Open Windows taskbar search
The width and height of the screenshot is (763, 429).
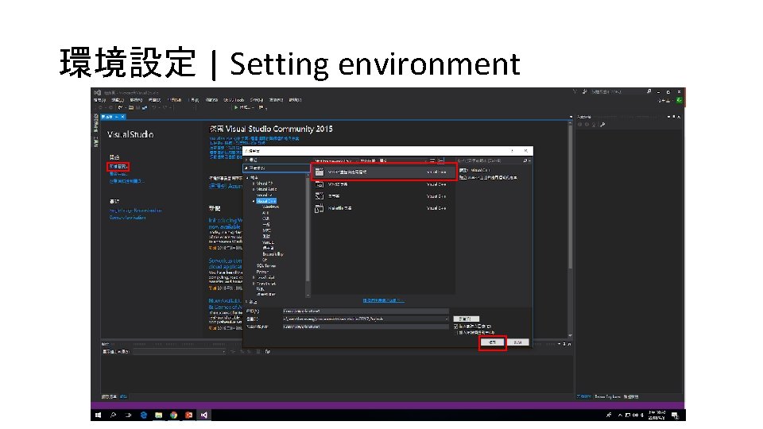pos(113,415)
